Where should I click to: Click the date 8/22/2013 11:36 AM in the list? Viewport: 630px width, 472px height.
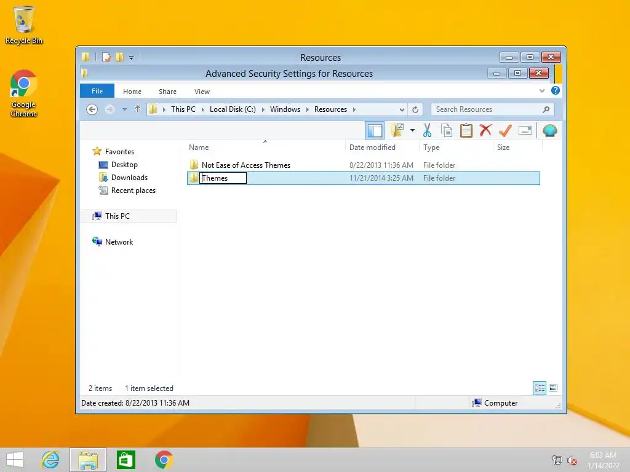pyautogui.click(x=381, y=165)
